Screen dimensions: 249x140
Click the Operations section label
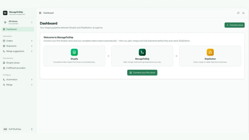point(7,36)
